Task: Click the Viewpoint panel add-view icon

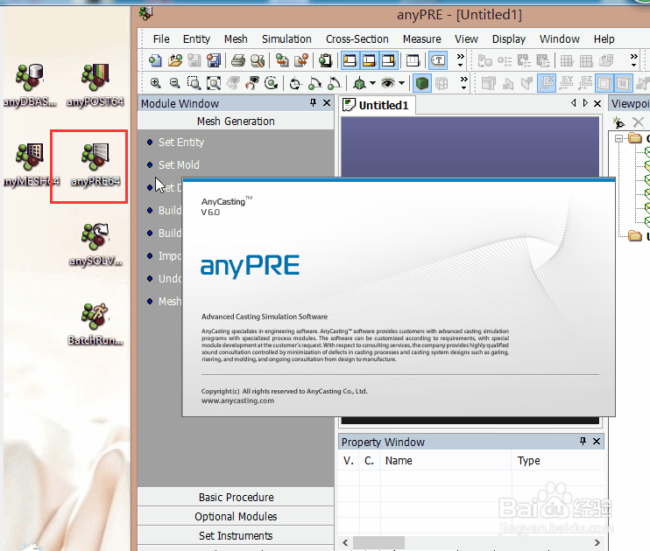Action: click(618, 122)
